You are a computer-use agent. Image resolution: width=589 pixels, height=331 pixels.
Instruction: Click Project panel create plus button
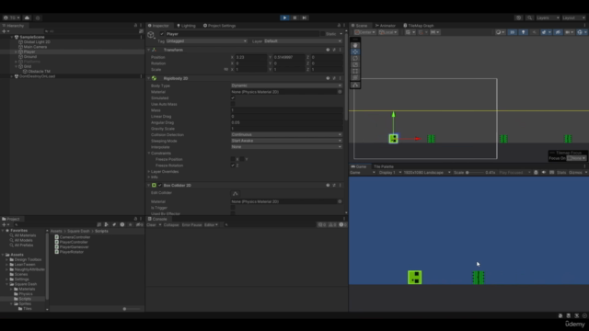(x=6, y=224)
